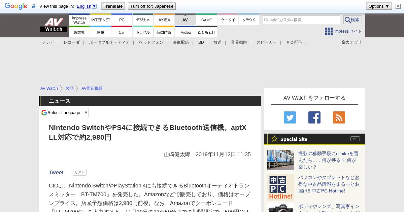404x212 pixels.
Task: Open the 窓の杜 tab
Action: tap(79, 32)
